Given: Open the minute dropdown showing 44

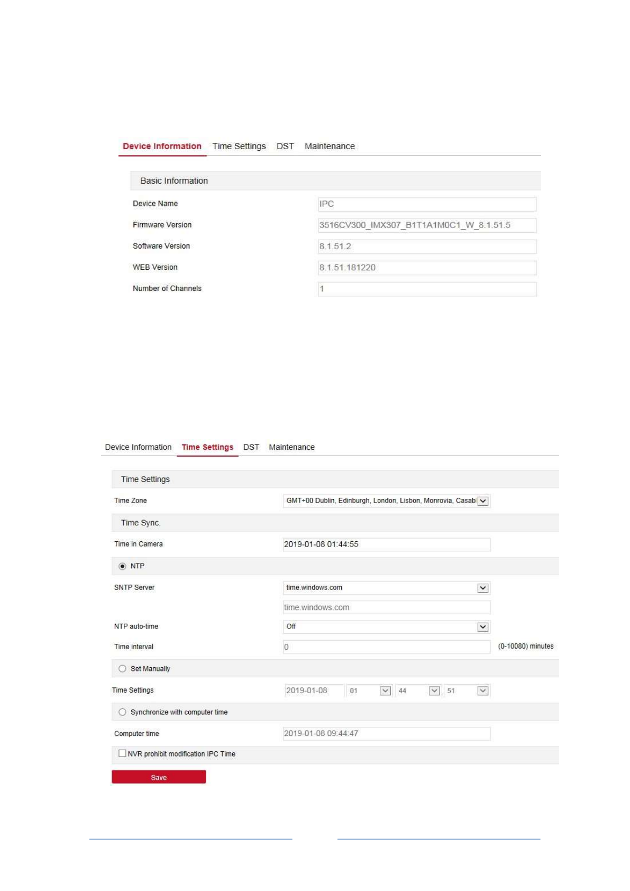Looking at the screenshot, I should [x=434, y=690].
